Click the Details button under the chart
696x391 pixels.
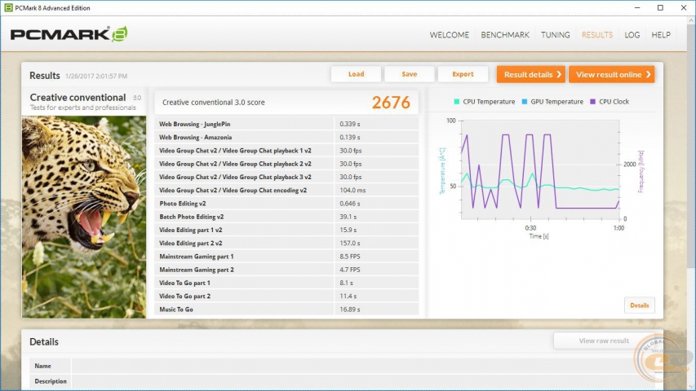tap(640, 305)
